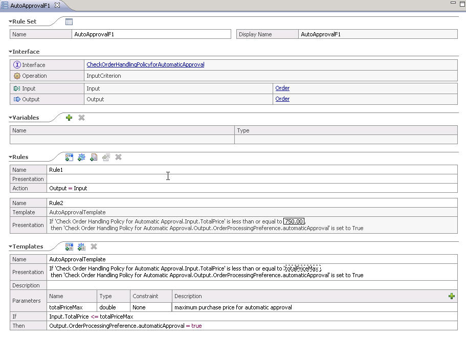The width and height of the screenshot is (466, 338).
Task: Click the table icon beside Rule Set
Action: [x=69, y=21]
